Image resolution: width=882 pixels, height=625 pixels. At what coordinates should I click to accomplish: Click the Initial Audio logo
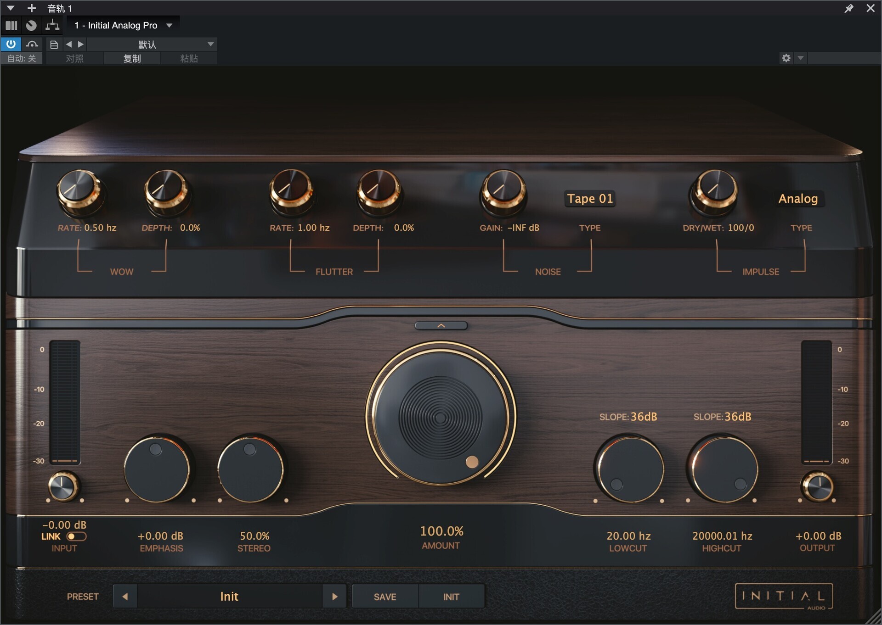(x=784, y=597)
